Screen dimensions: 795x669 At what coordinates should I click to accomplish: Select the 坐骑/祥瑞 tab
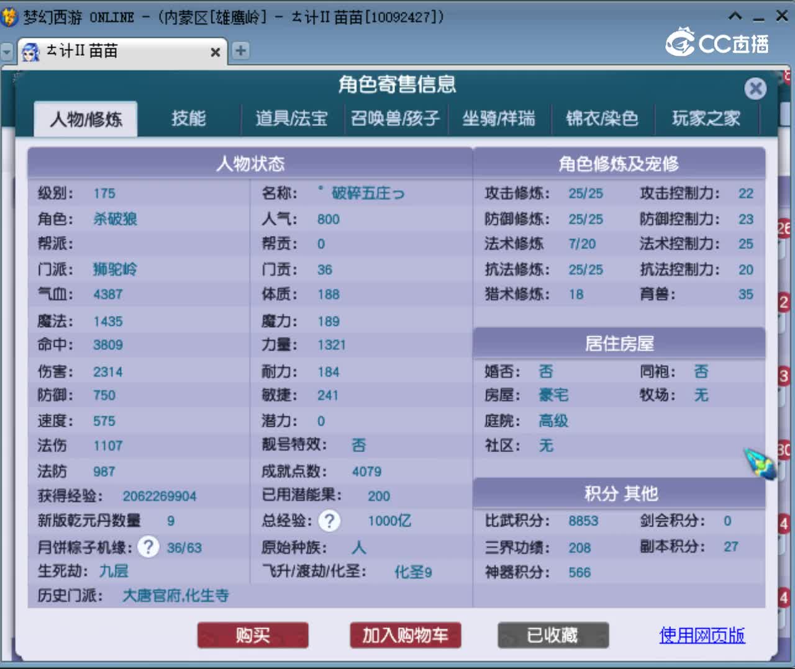point(499,118)
